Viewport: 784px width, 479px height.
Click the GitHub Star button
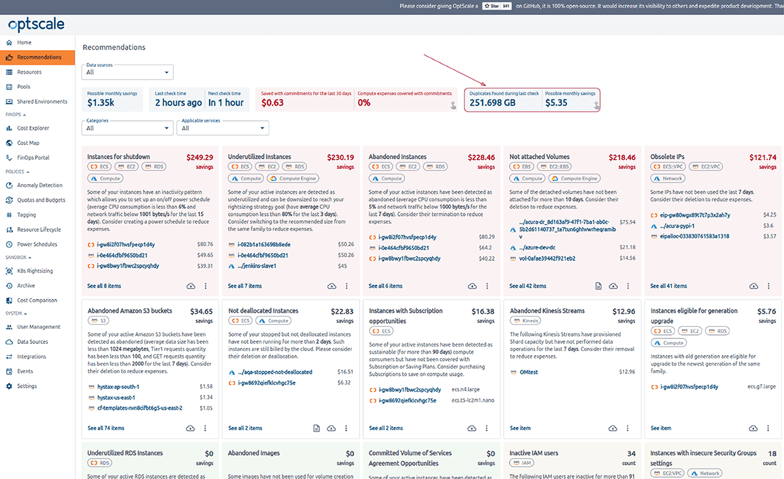[497, 5]
